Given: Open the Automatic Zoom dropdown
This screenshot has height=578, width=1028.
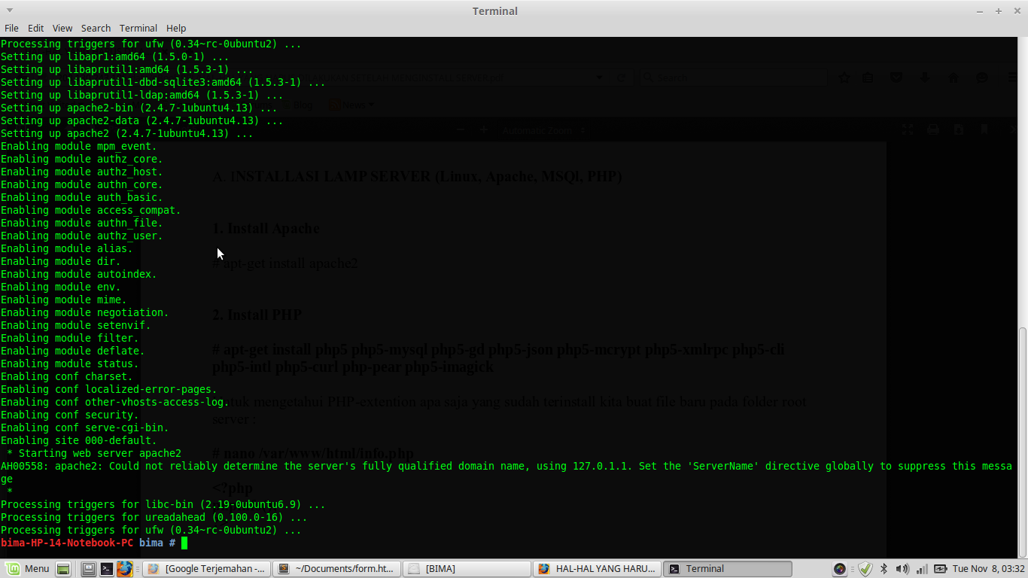Looking at the screenshot, I should (540, 129).
